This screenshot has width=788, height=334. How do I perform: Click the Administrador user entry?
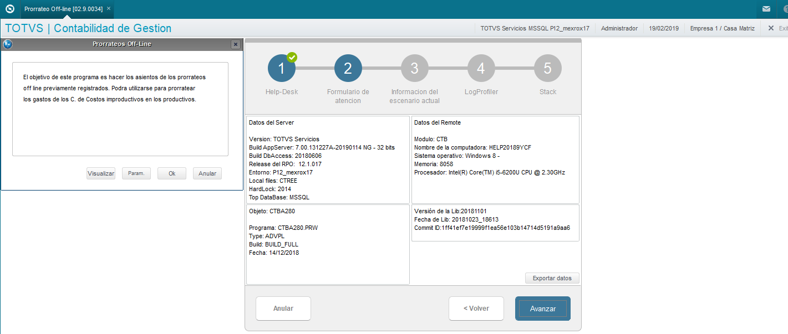point(619,28)
